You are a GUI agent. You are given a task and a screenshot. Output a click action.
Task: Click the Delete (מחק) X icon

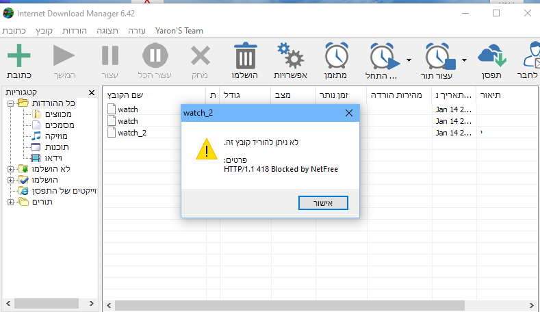pyautogui.click(x=200, y=55)
